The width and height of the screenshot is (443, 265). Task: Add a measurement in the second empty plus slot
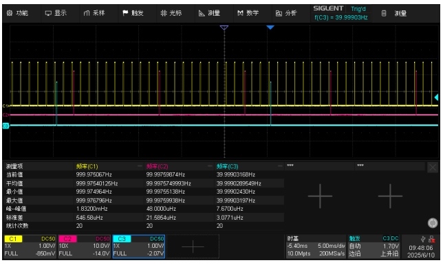390,196
